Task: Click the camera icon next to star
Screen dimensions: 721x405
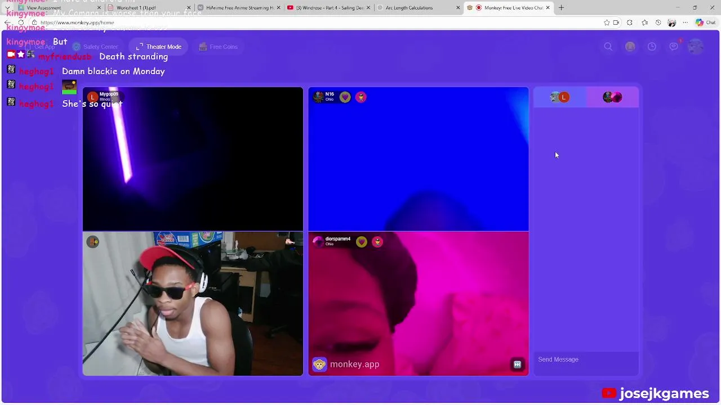Action: tap(616, 22)
